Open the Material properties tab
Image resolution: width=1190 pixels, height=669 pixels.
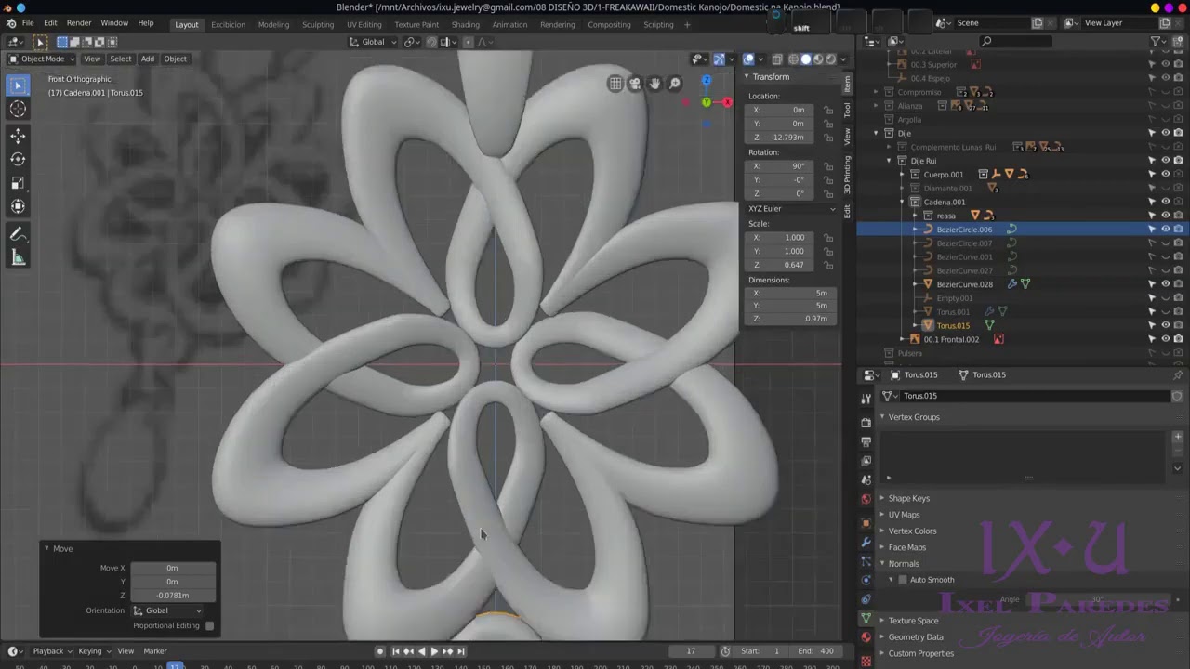[x=866, y=637]
